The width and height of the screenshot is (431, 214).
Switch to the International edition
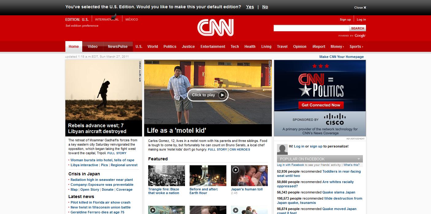coord(107,20)
